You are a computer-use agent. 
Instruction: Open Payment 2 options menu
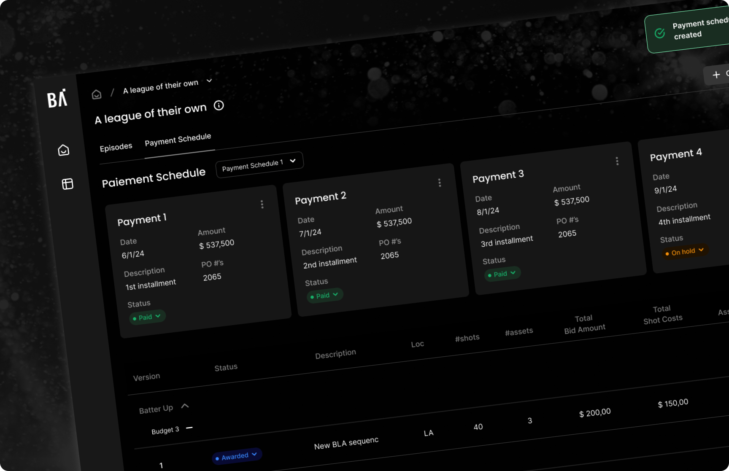440,183
